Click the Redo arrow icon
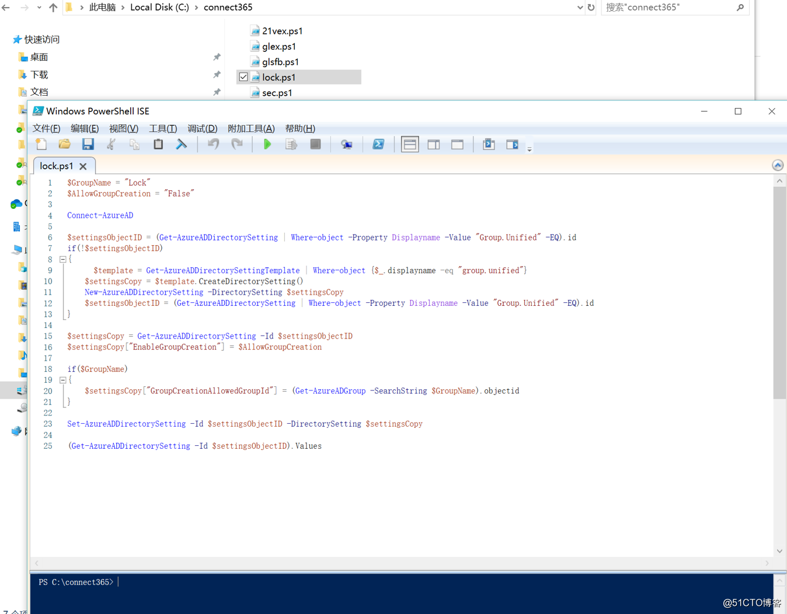Screen dimensions: 787x614 click(x=237, y=144)
